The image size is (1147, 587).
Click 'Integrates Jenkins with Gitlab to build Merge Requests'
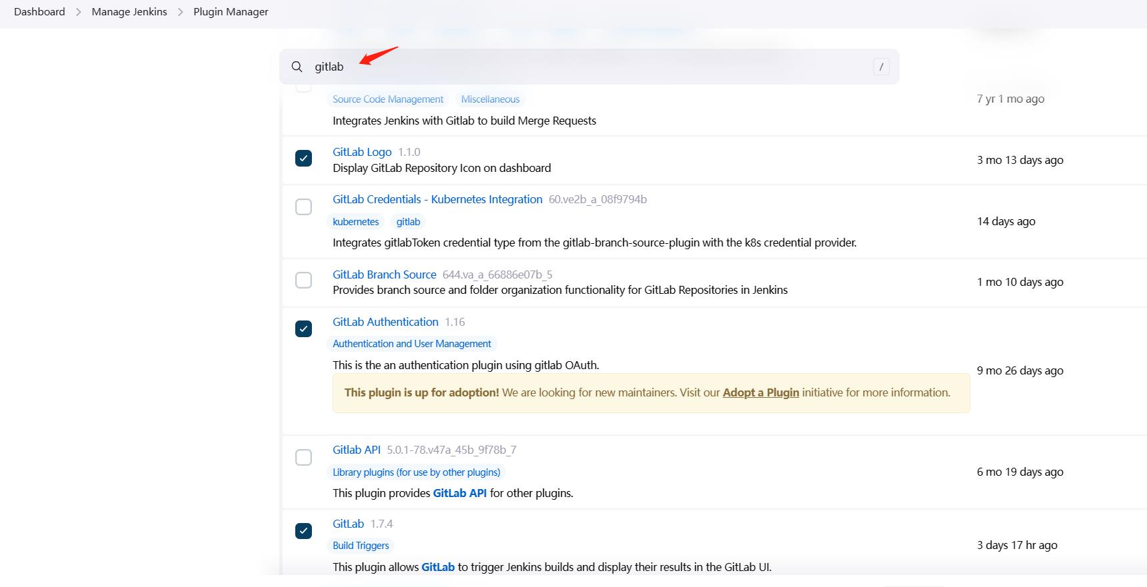tap(465, 121)
